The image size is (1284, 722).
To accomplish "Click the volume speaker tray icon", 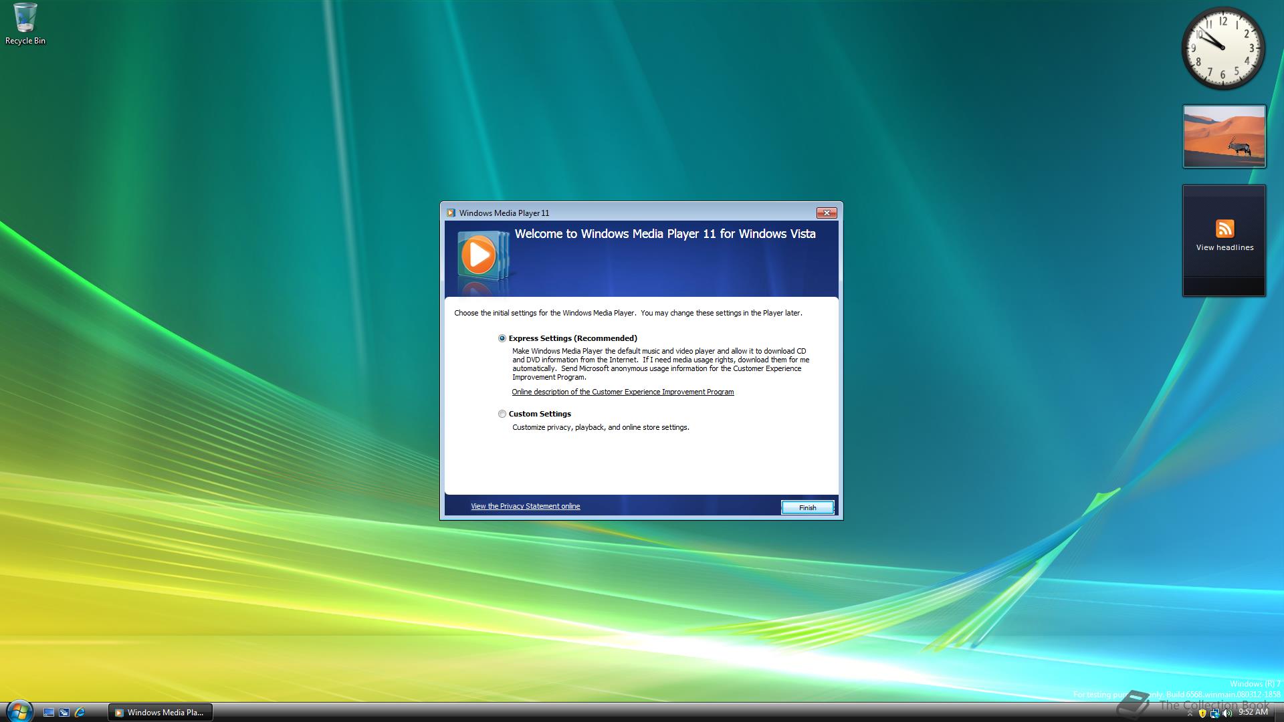I will 1226,713.
